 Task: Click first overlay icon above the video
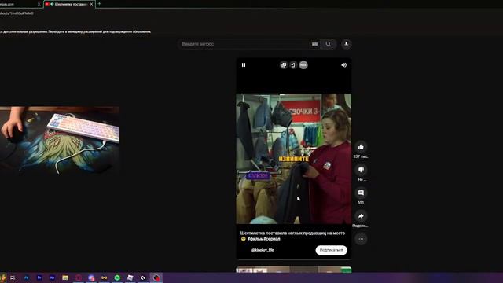pos(284,65)
